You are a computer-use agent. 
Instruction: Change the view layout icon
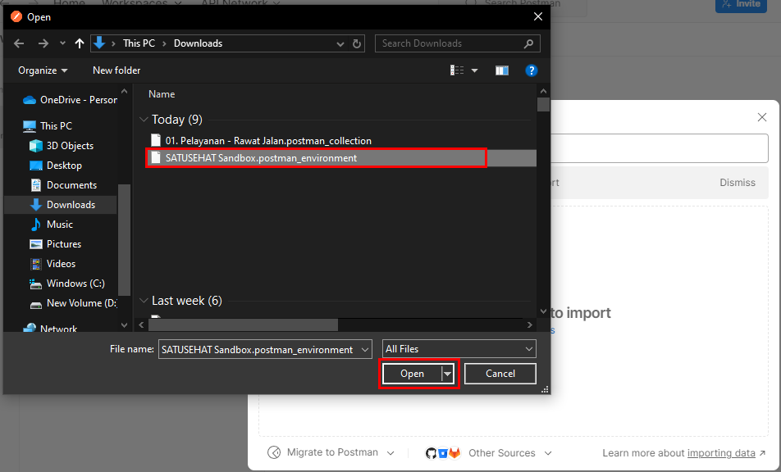(457, 70)
